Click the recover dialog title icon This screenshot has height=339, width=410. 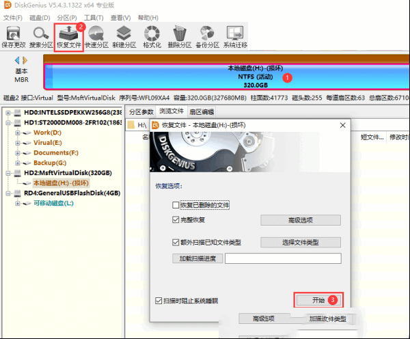click(x=156, y=125)
